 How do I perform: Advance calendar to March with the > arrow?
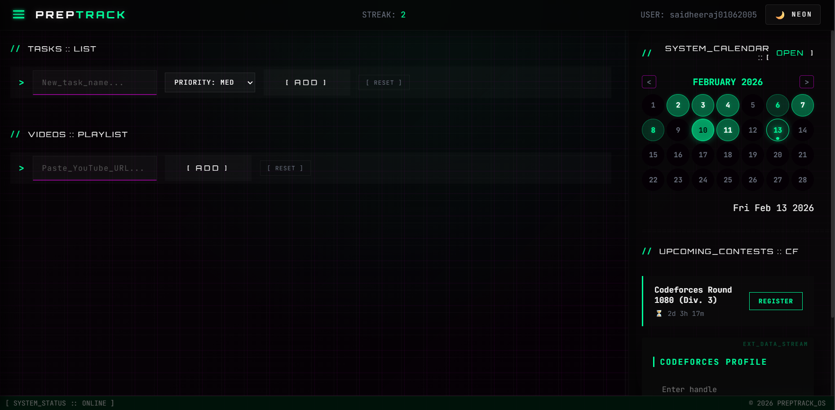[807, 82]
